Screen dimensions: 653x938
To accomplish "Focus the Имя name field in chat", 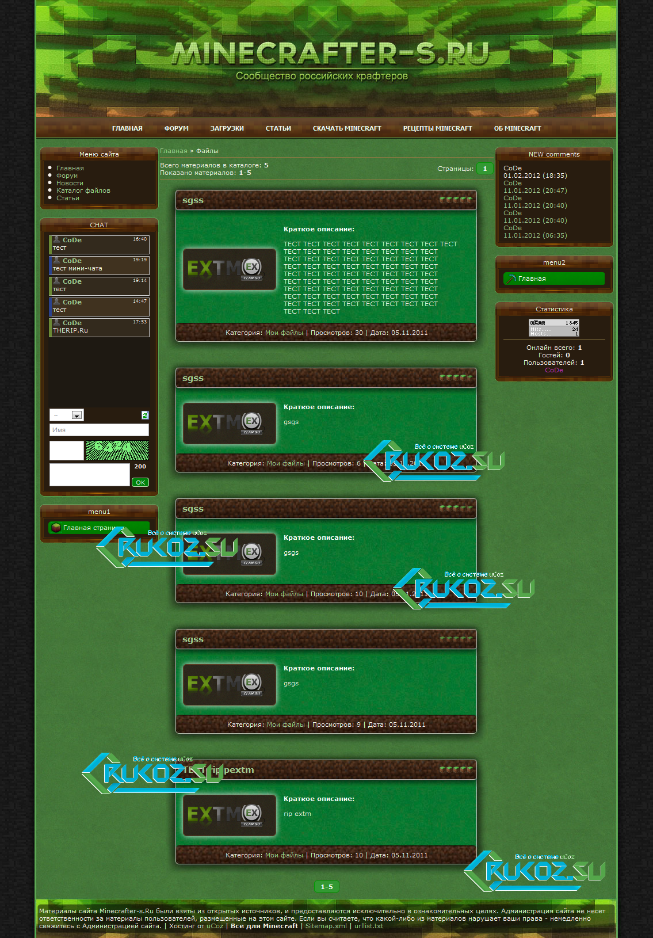I will coord(99,430).
